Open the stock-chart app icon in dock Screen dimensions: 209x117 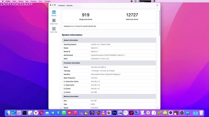tap(13, 113)
